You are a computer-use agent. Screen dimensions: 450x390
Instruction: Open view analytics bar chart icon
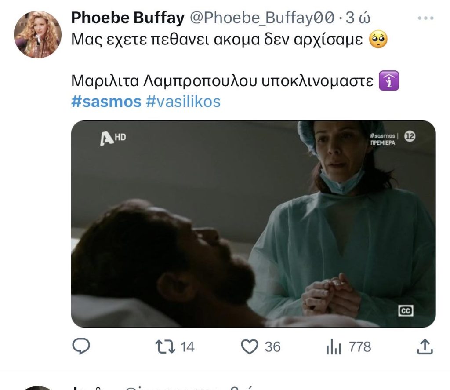[x=334, y=346]
